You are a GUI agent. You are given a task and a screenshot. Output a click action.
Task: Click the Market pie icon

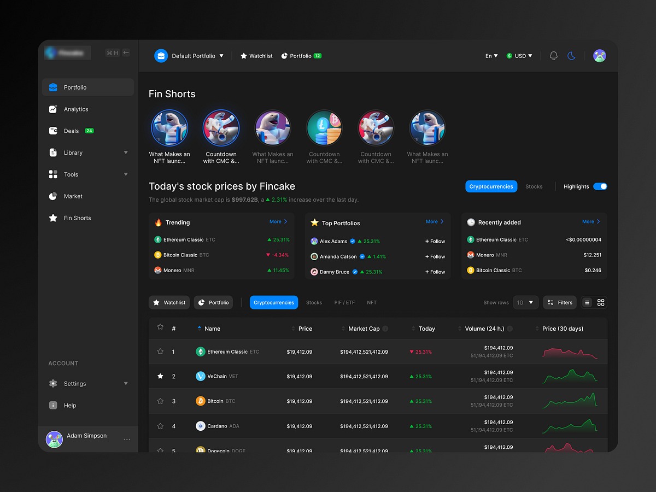(53, 196)
